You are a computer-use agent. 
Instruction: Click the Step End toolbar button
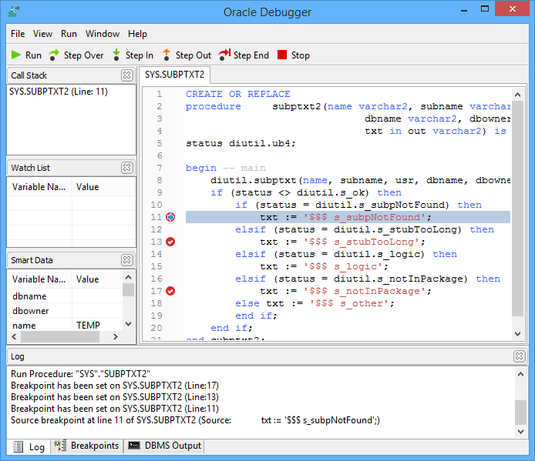pyautogui.click(x=244, y=55)
